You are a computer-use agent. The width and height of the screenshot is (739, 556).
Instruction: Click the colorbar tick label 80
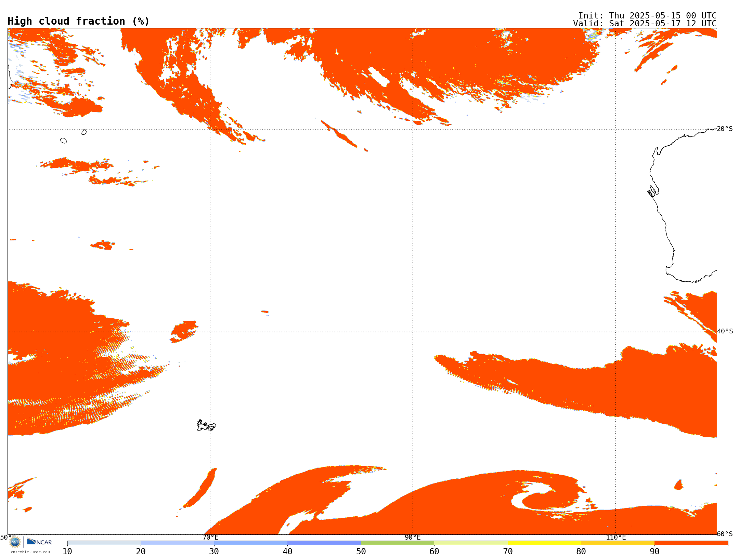581,552
